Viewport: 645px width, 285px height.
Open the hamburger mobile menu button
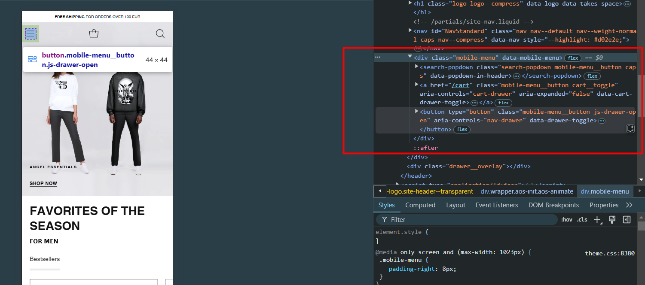point(31,34)
